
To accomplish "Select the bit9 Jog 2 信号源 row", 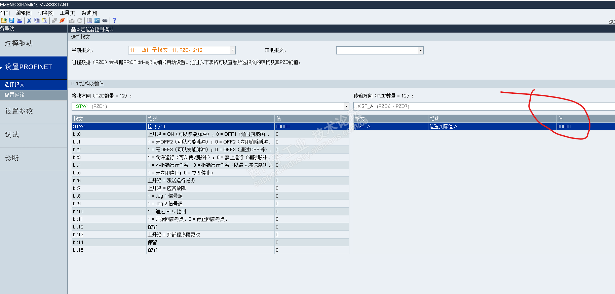I will 210,204.
